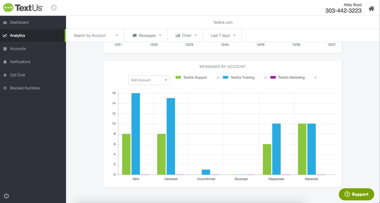The height and width of the screenshot is (203, 380).
Task: Click the green Sent bar for Support
Action: (x=126, y=154)
